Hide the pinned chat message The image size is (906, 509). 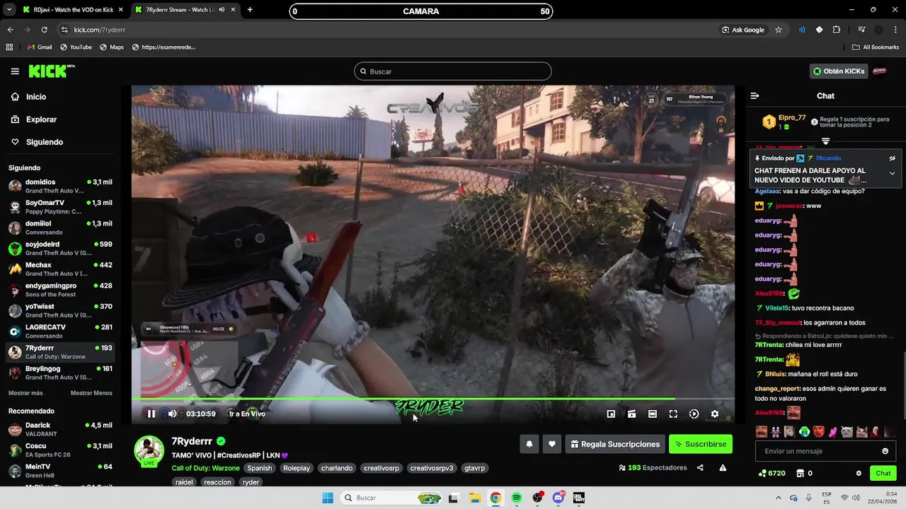892,158
